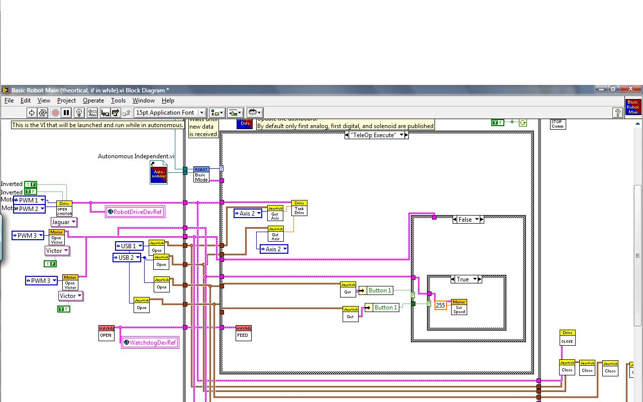Select the Motor Open Victor node beside the Jaguar dropdown
Screen dimensions: 643x402
coord(57,237)
